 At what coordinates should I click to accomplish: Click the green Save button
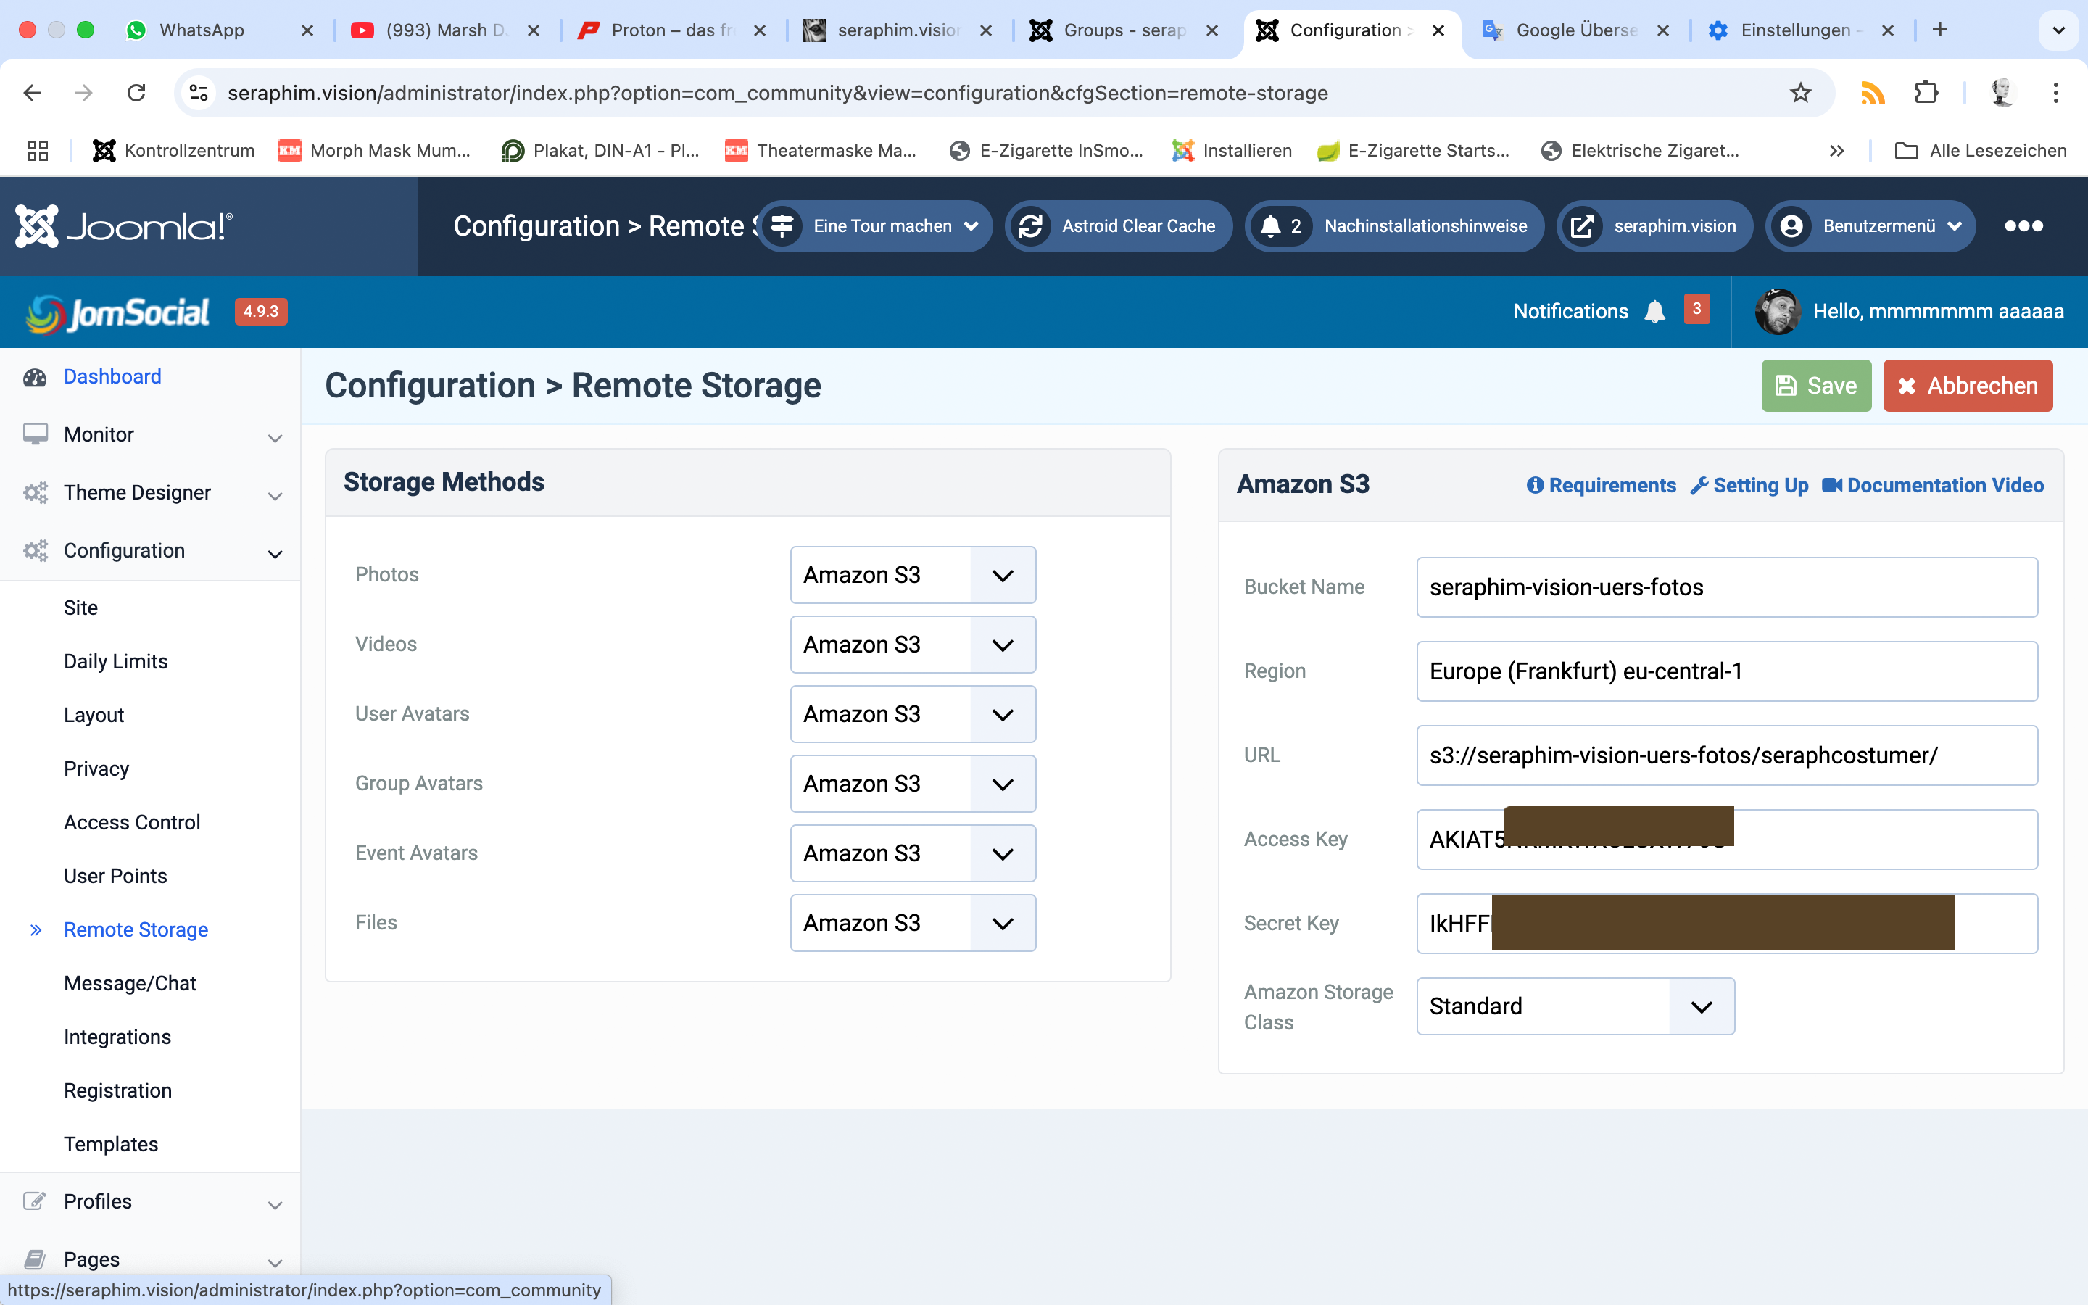coord(1815,386)
